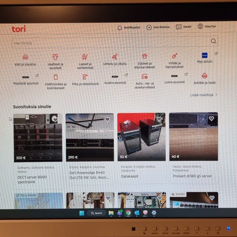Screen dimensions: 237x237
Task: Expand Lisää osastoja categories
Action: coord(203,95)
